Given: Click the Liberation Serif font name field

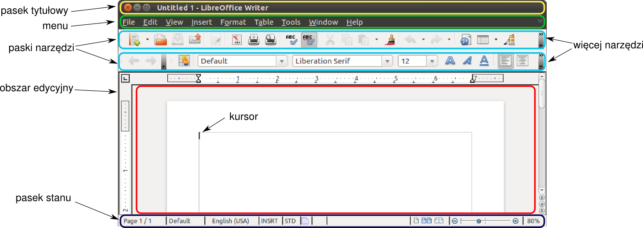Looking at the screenshot, I should coord(337,61).
